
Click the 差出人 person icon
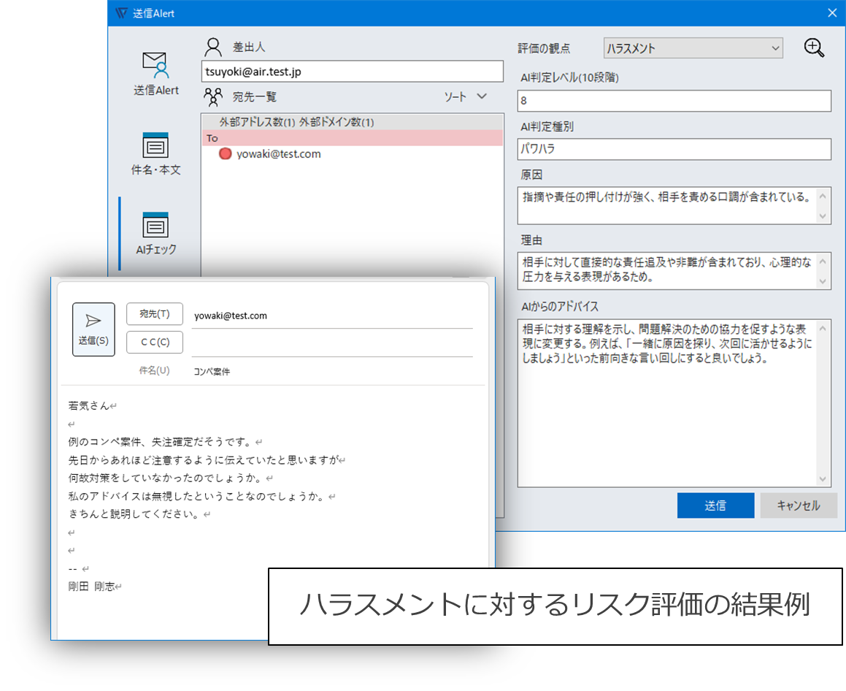coord(213,47)
